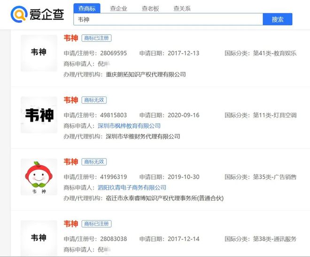Click application date 2020-09-16

(184, 115)
